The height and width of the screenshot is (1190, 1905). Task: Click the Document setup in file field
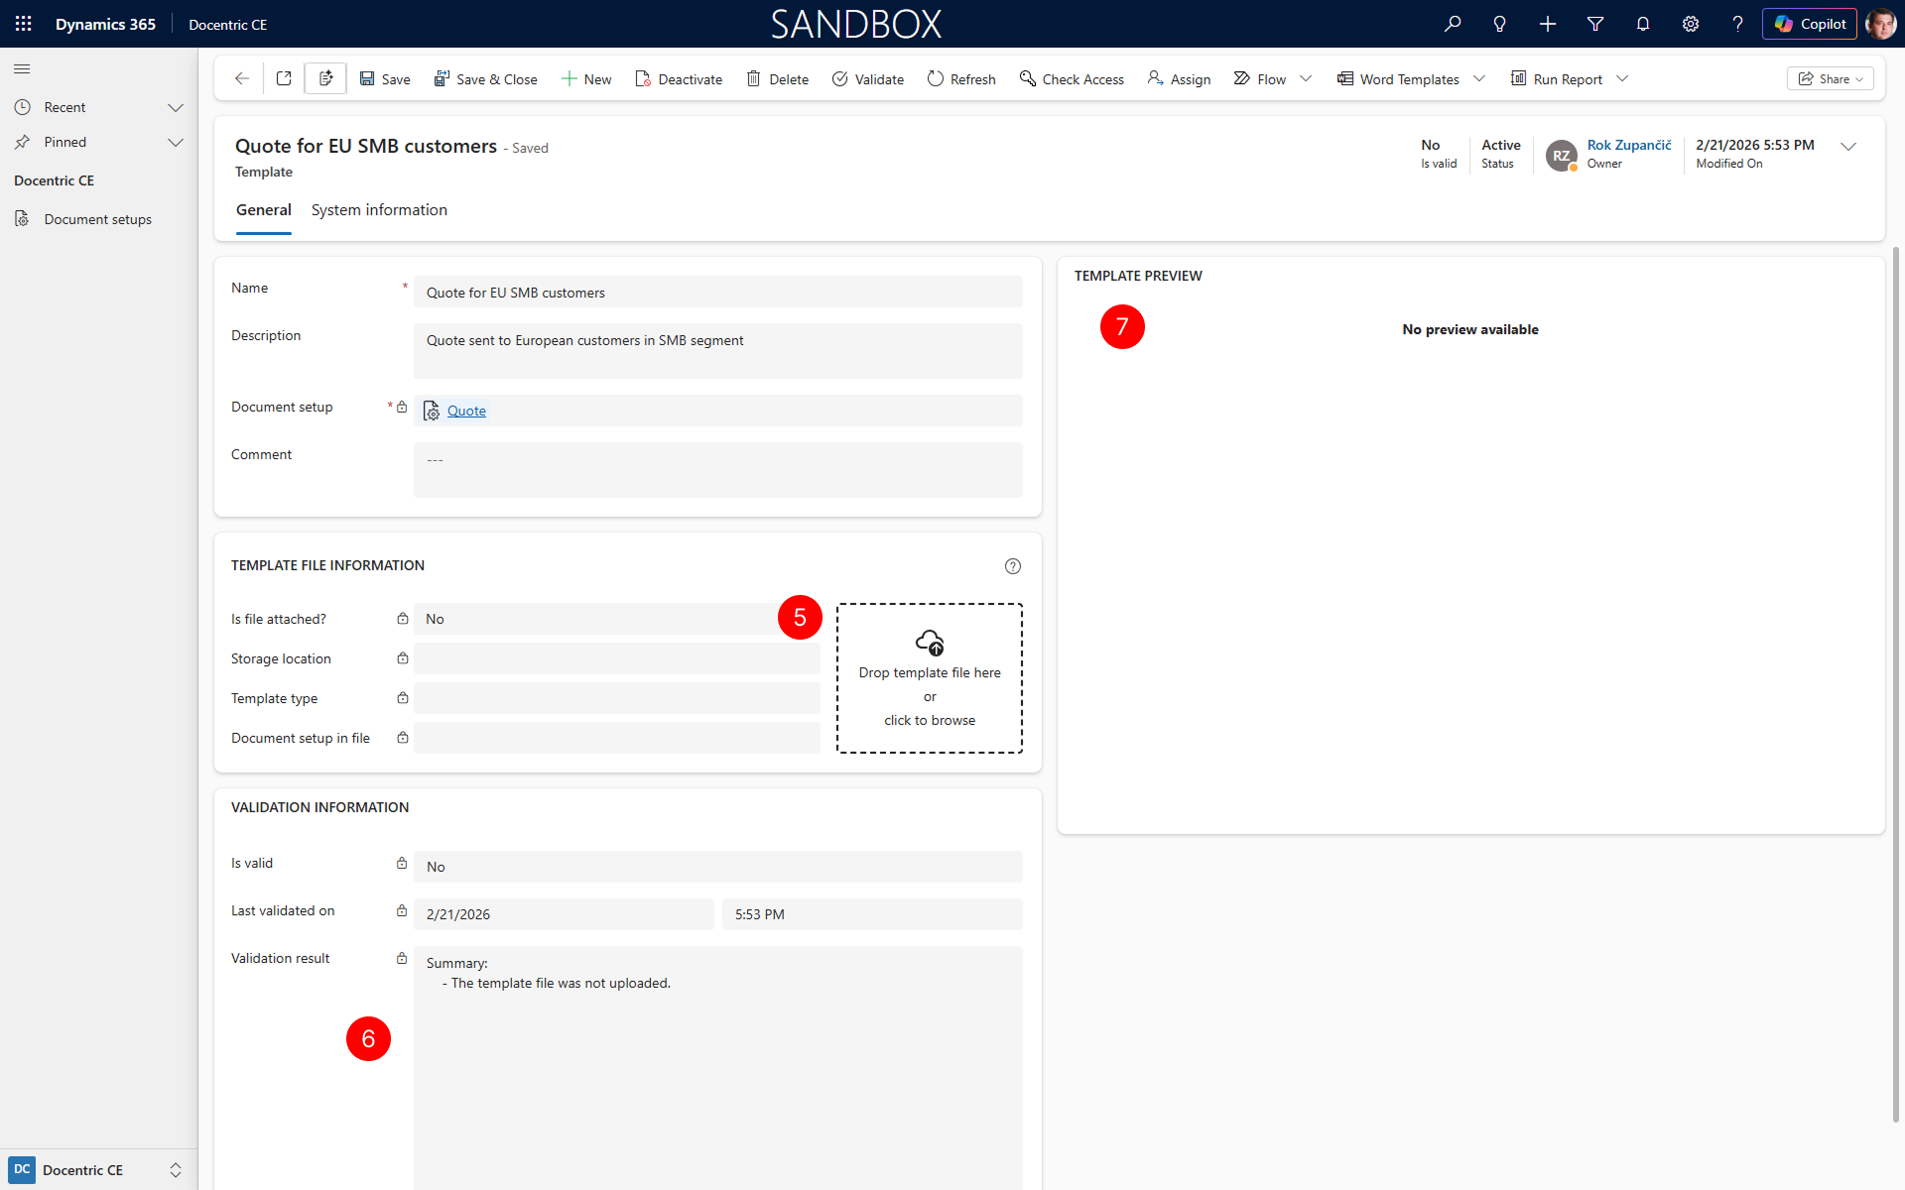click(617, 738)
